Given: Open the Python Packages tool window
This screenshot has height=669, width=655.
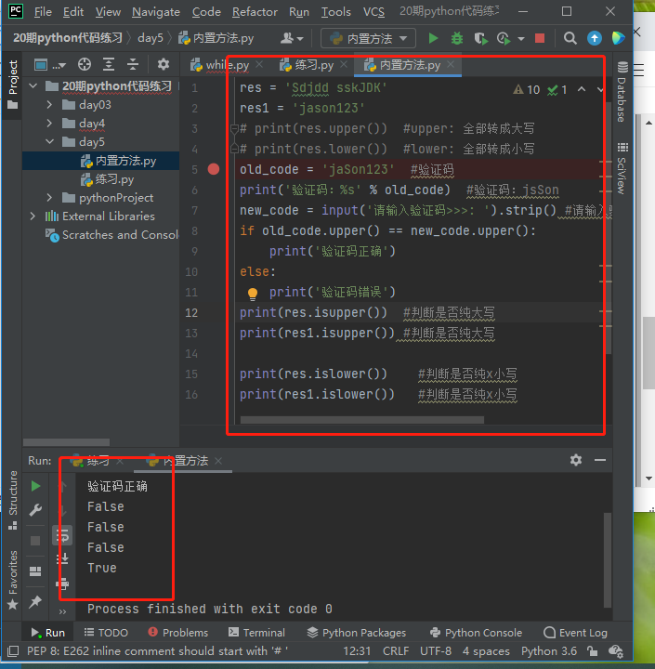Looking at the screenshot, I should 357,633.
